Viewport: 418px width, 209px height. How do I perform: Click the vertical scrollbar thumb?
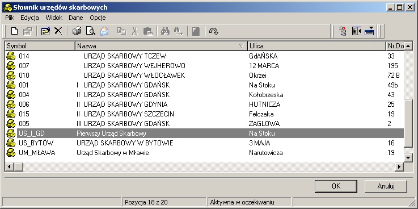tap(408, 123)
